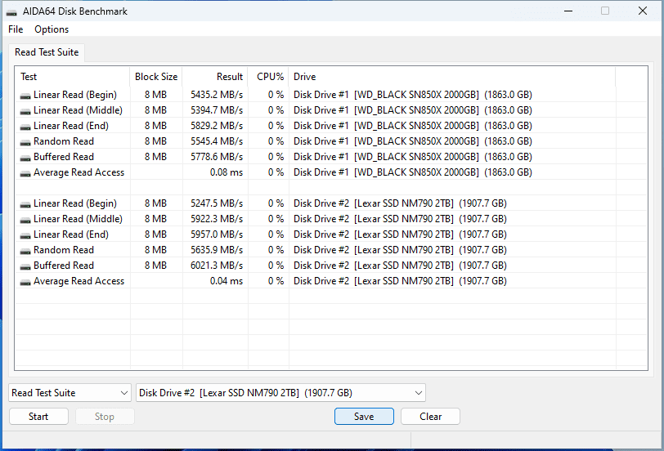The image size is (664, 451).
Task: Click the AIDA64 Disk Benchmark title bar icon
Action: (x=11, y=11)
